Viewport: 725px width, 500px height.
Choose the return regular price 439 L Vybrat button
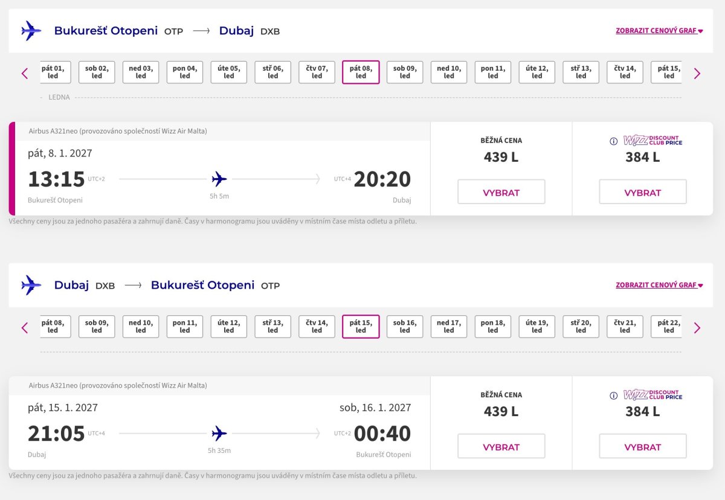coord(501,446)
